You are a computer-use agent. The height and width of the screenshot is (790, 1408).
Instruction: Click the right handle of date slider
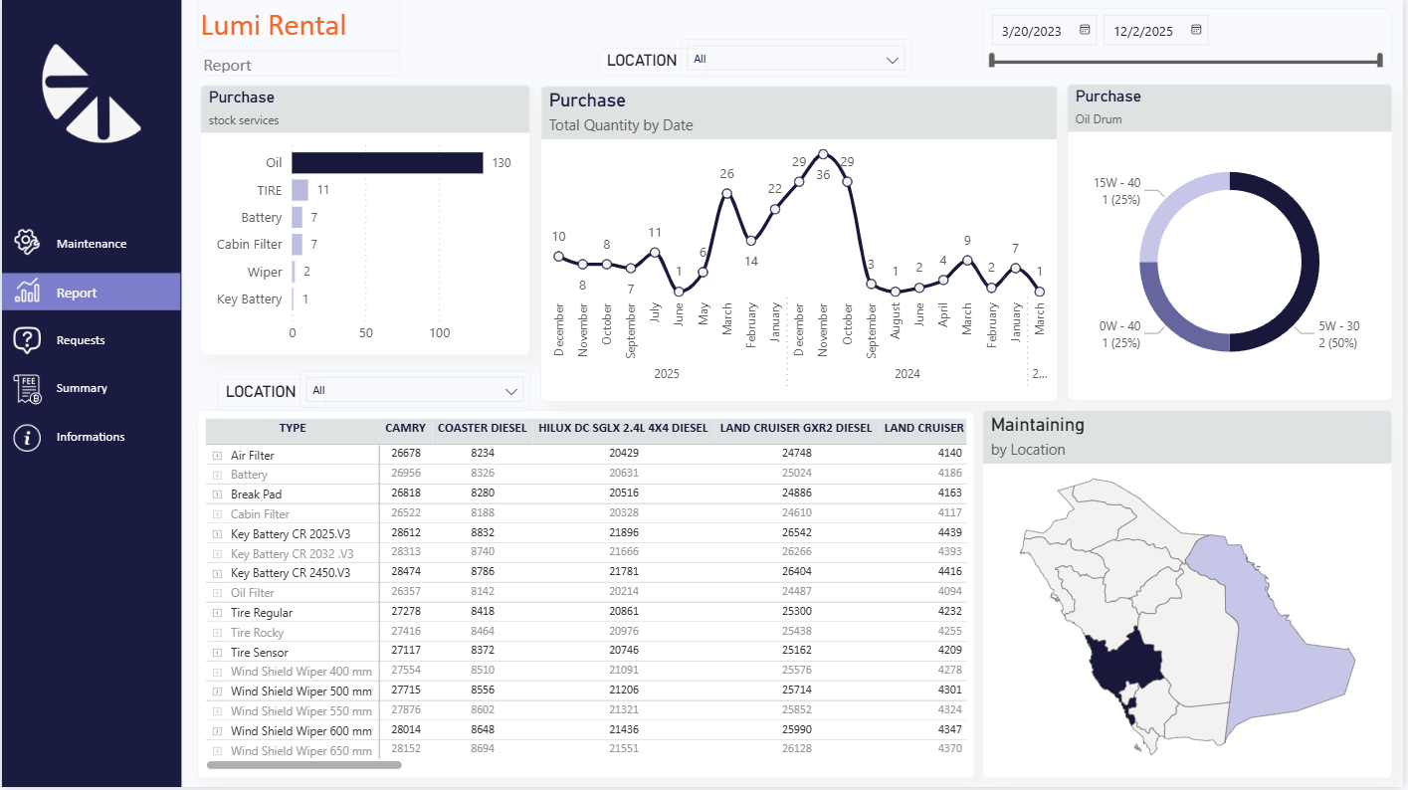[1379, 61]
